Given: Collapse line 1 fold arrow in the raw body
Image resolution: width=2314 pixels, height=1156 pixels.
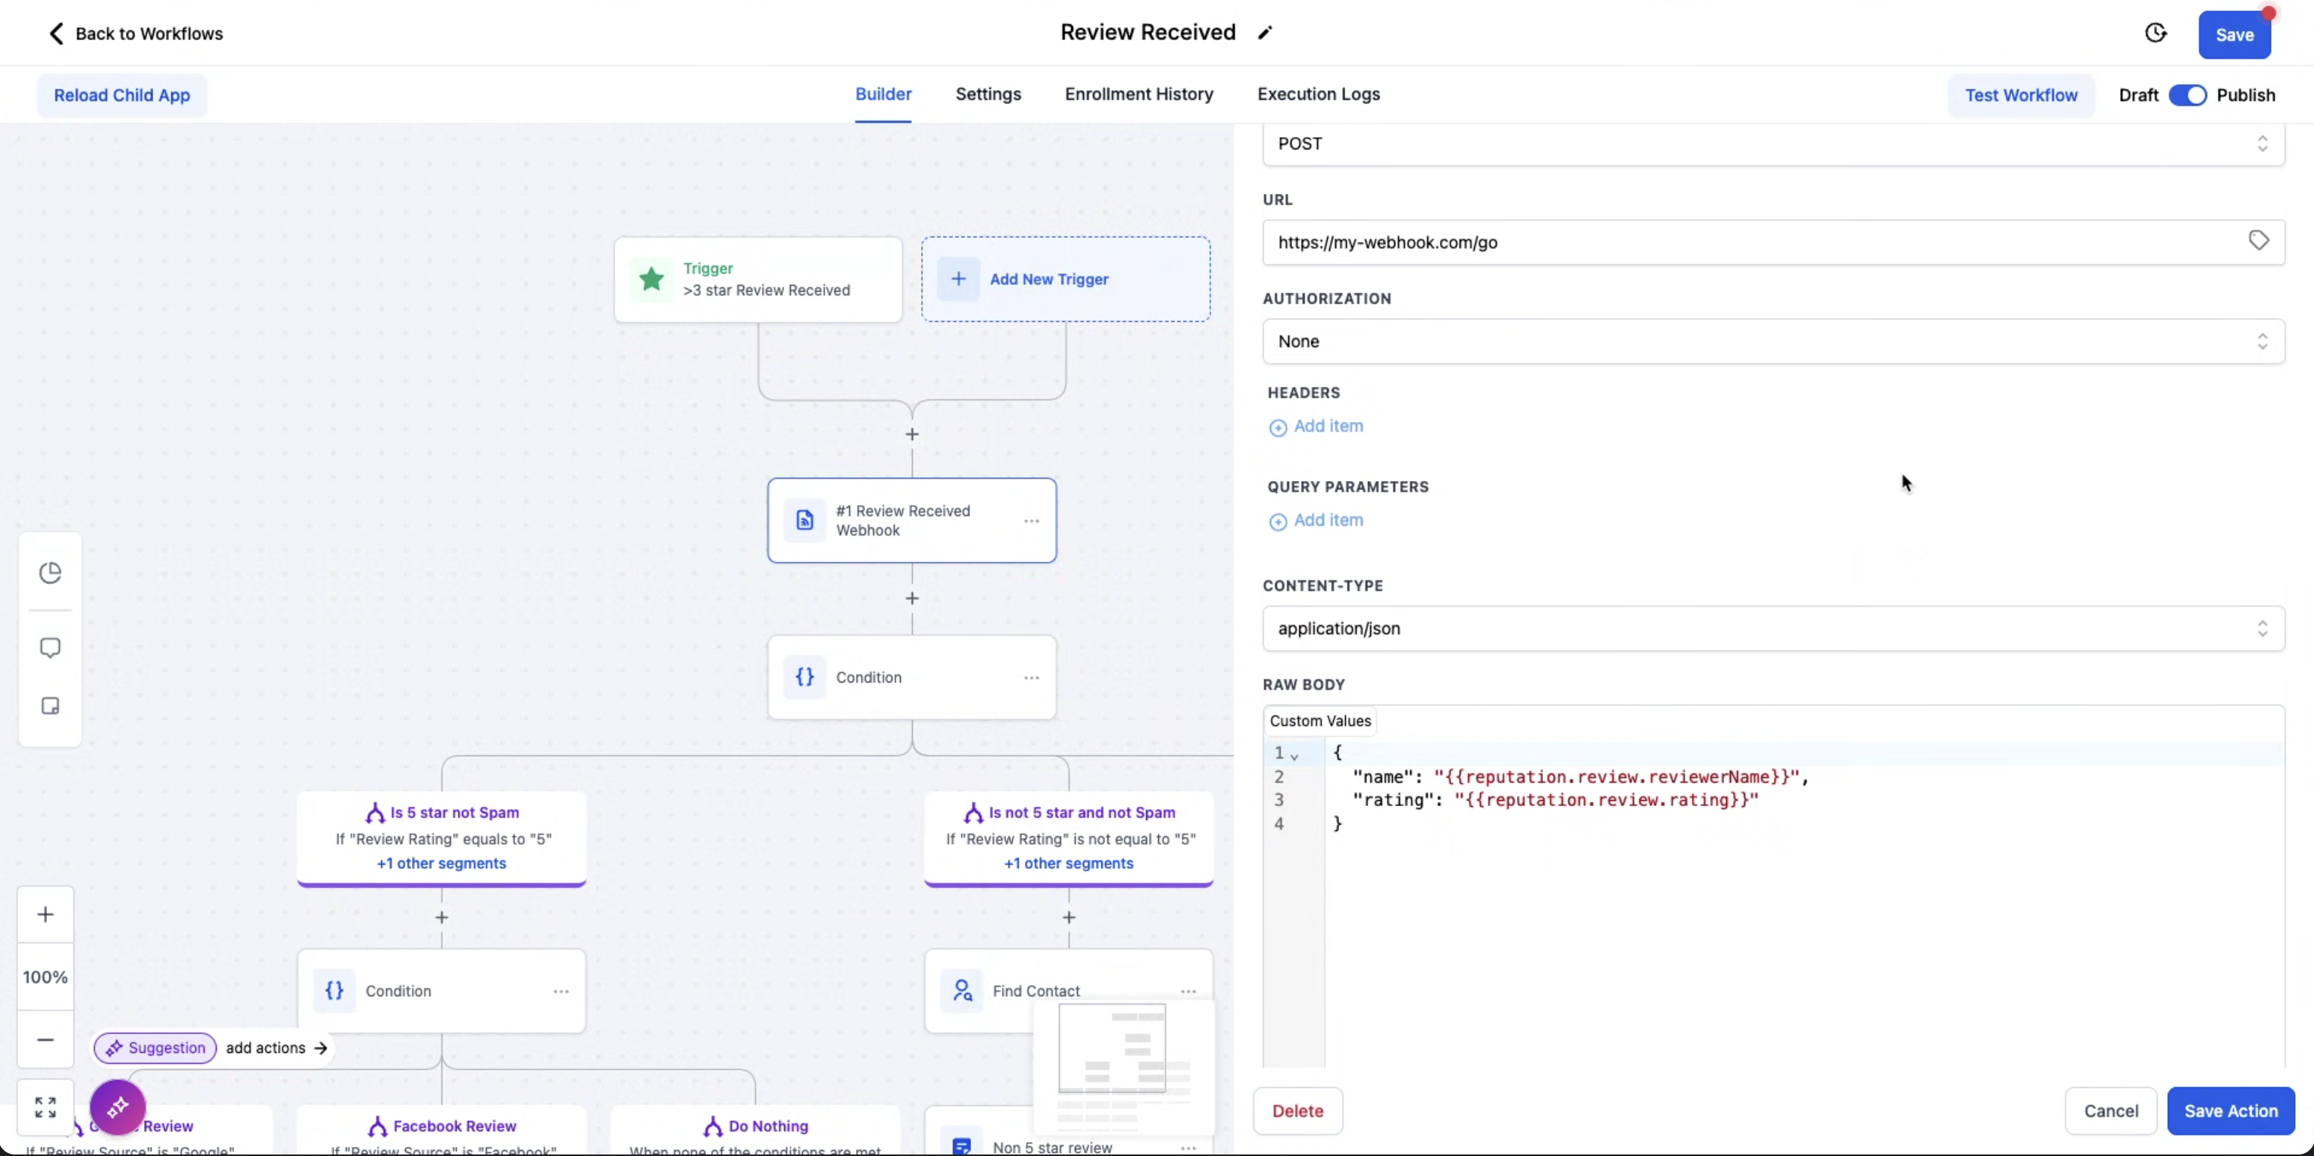Looking at the screenshot, I should (x=1294, y=756).
